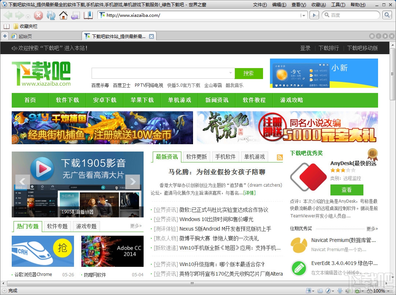396x295 pixels.
Task: Open security icon dropdown arrow in status bar
Action: point(313,291)
